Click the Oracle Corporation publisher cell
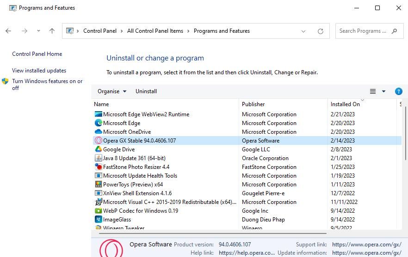 click(x=265, y=158)
